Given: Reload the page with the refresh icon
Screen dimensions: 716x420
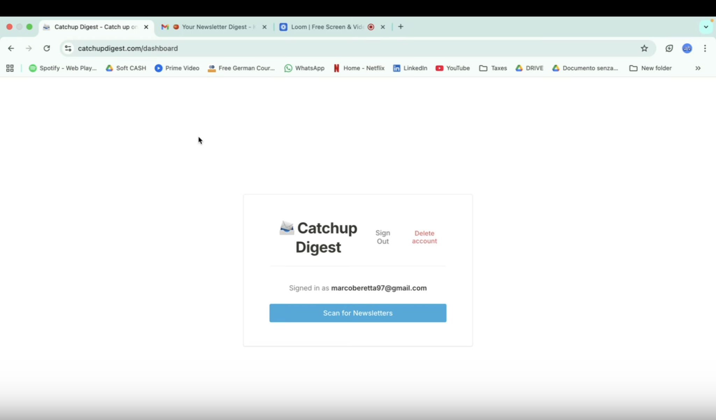Looking at the screenshot, I should (46, 48).
